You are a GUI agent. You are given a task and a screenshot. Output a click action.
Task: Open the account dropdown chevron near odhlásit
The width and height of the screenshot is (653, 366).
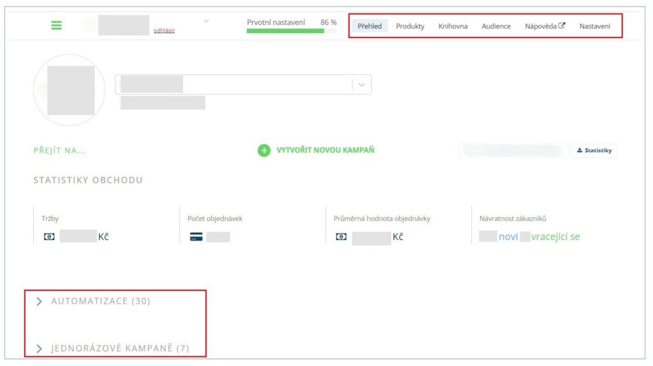(206, 22)
